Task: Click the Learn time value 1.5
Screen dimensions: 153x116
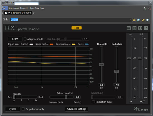Action: 86,39
